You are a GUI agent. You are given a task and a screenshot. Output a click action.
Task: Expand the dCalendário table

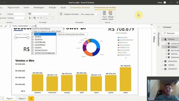tap(162, 61)
